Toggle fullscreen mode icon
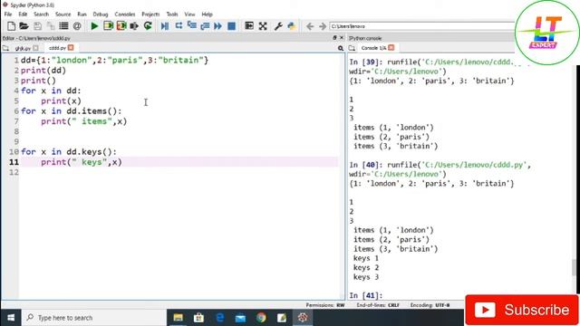This screenshot has height=326, width=580. point(263,26)
